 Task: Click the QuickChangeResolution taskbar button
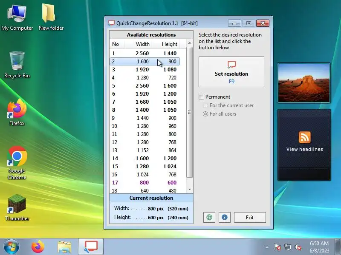91,247
